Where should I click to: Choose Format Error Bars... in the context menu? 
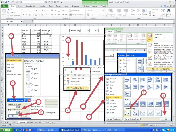pos(77,88)
